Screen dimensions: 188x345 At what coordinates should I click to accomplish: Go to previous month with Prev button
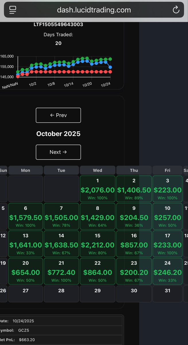(x=58, y=115)
